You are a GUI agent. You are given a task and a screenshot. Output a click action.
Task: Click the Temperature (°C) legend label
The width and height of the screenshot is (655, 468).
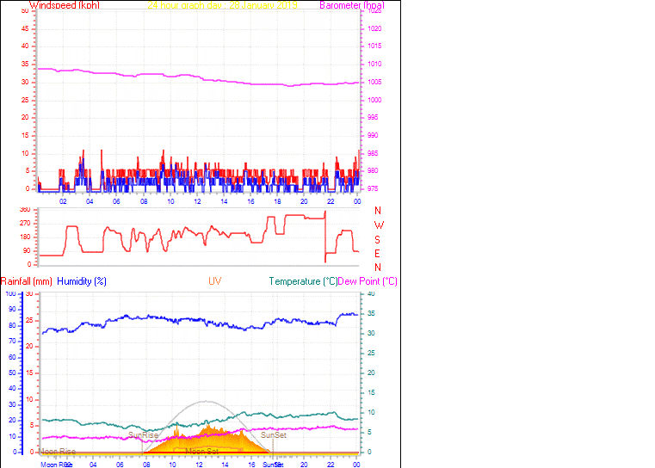pos(303,281)
